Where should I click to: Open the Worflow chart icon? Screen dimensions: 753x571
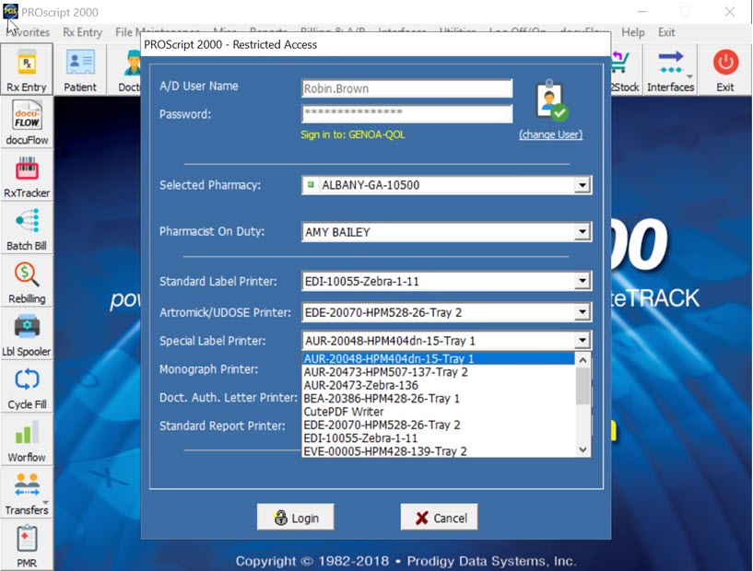[x=27, y=438]
